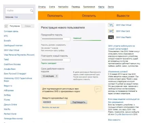The image size is (144, 123).
Task: Open the Скайлинк Москва link
Action: tap(12, 64)
